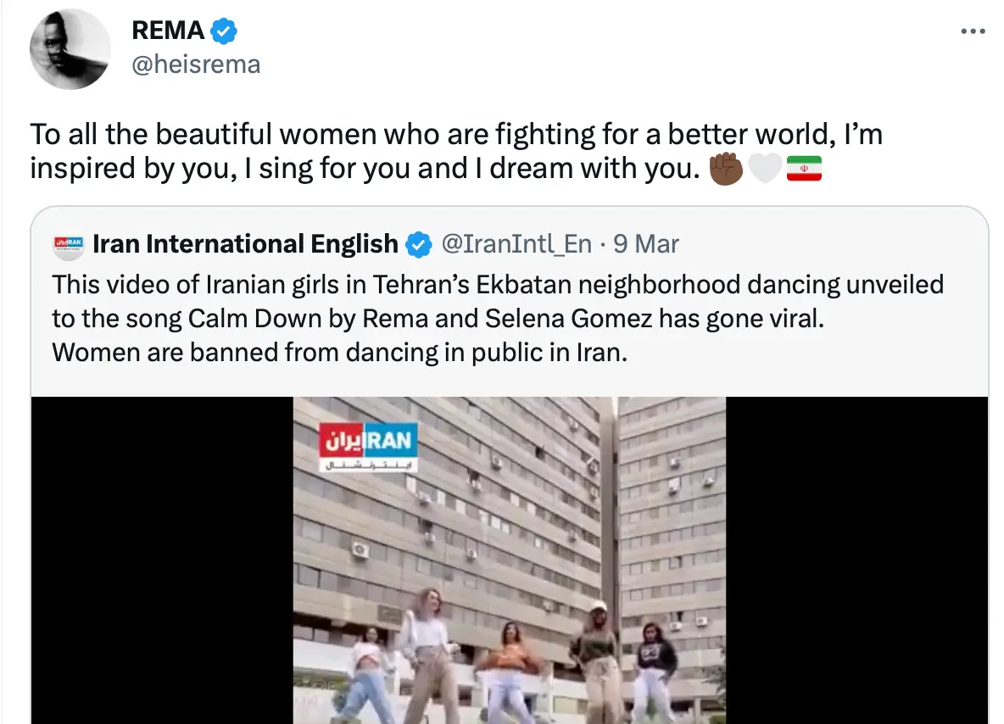Select the Iran International English display name

(246, 243)
